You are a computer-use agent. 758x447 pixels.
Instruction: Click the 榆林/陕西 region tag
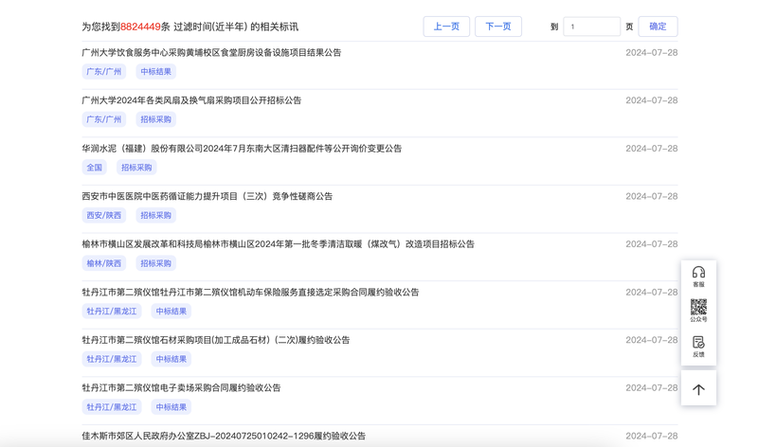(x=104, y=263)
